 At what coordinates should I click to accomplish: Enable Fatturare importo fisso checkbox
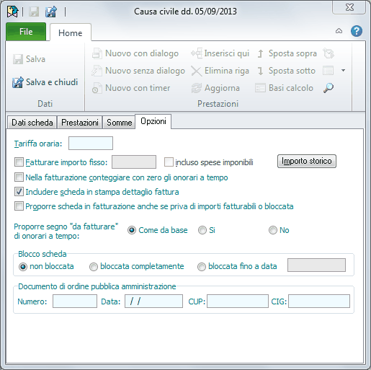click(x=19, y=162)
